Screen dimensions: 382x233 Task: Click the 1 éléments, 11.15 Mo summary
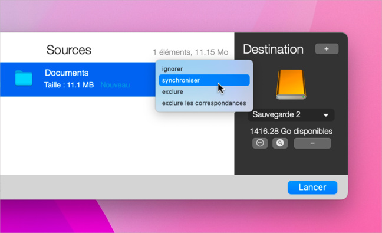190,52
